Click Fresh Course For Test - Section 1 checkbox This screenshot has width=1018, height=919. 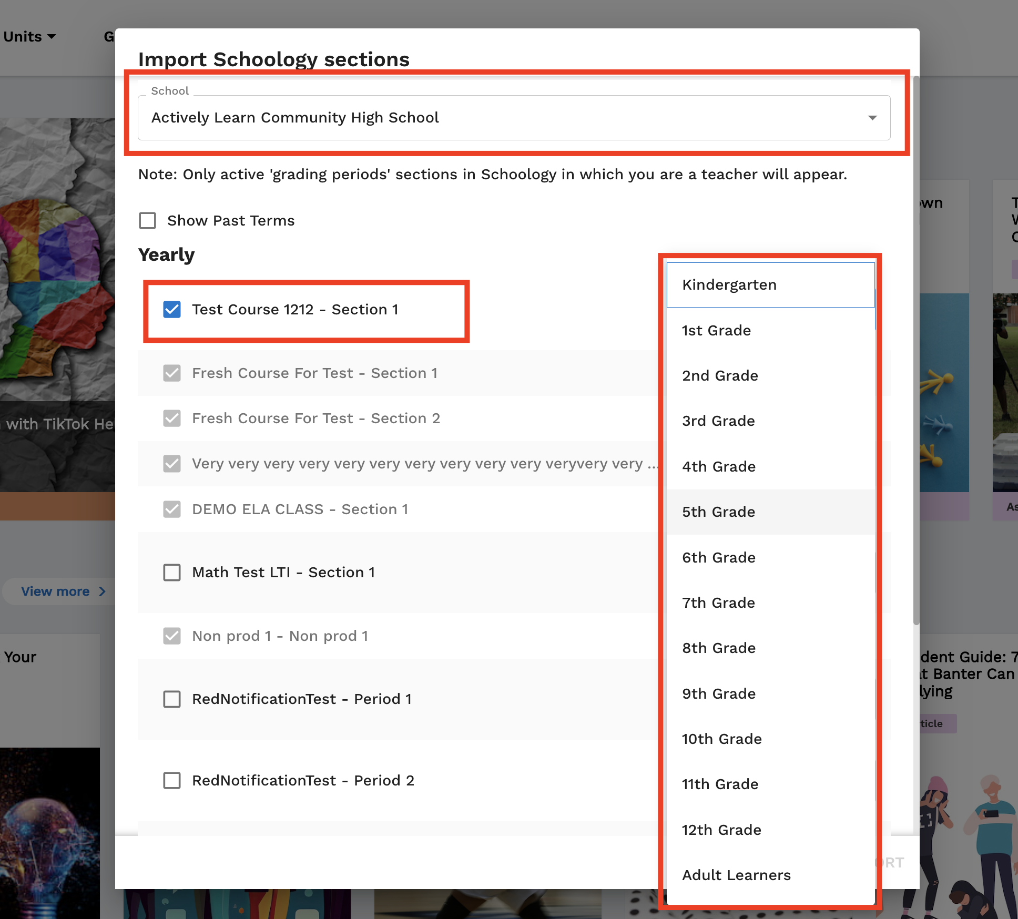(x=172, y=373)
